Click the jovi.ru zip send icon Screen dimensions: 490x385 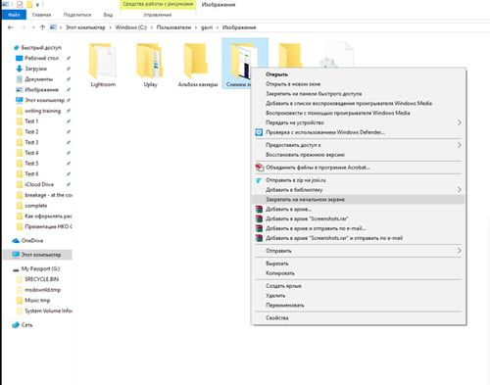(x=259, y=180)
